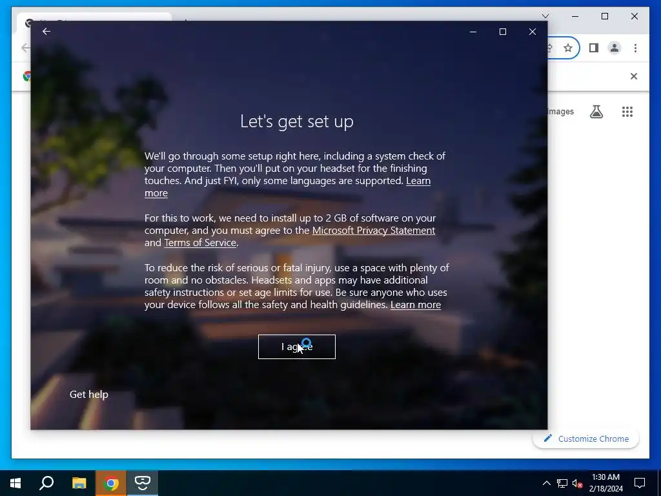Open Google Search Labs flask icon
The width and height of the screenshot is (661, 496).
pyautogui.click(x=596, y=112)
